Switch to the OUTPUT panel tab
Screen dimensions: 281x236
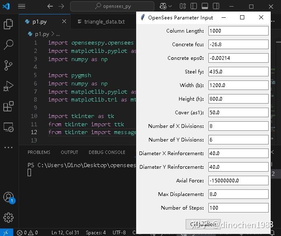(x=69, y=152)
